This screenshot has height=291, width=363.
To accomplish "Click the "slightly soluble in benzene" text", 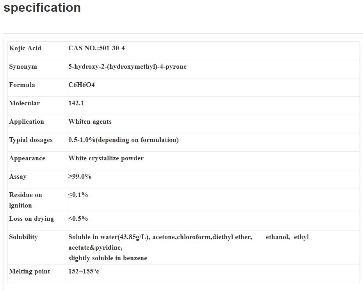I will tap(108, 258).
